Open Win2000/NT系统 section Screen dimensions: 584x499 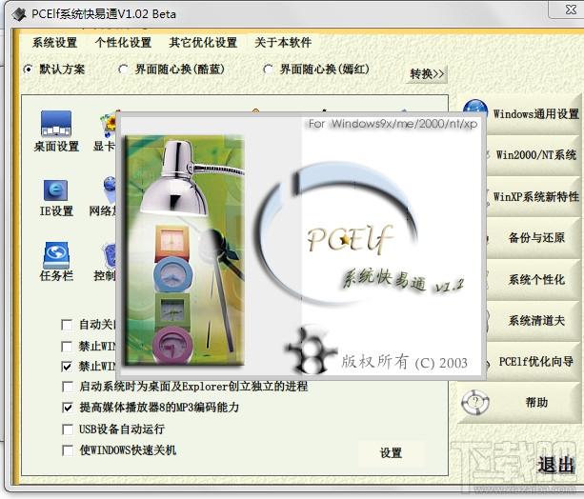pos(535,155)
